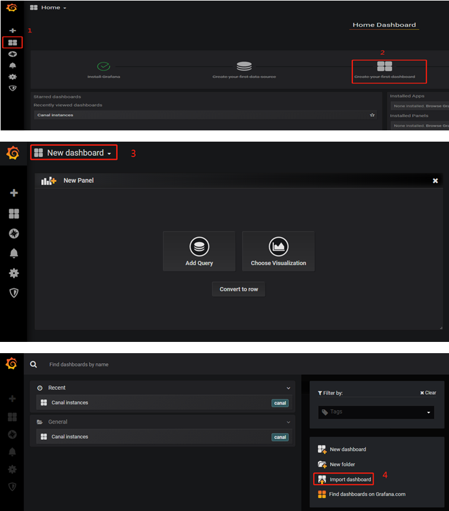Click the Installed Apps heading
Viewport: 449px width, 511px height.
coord(407,96)
